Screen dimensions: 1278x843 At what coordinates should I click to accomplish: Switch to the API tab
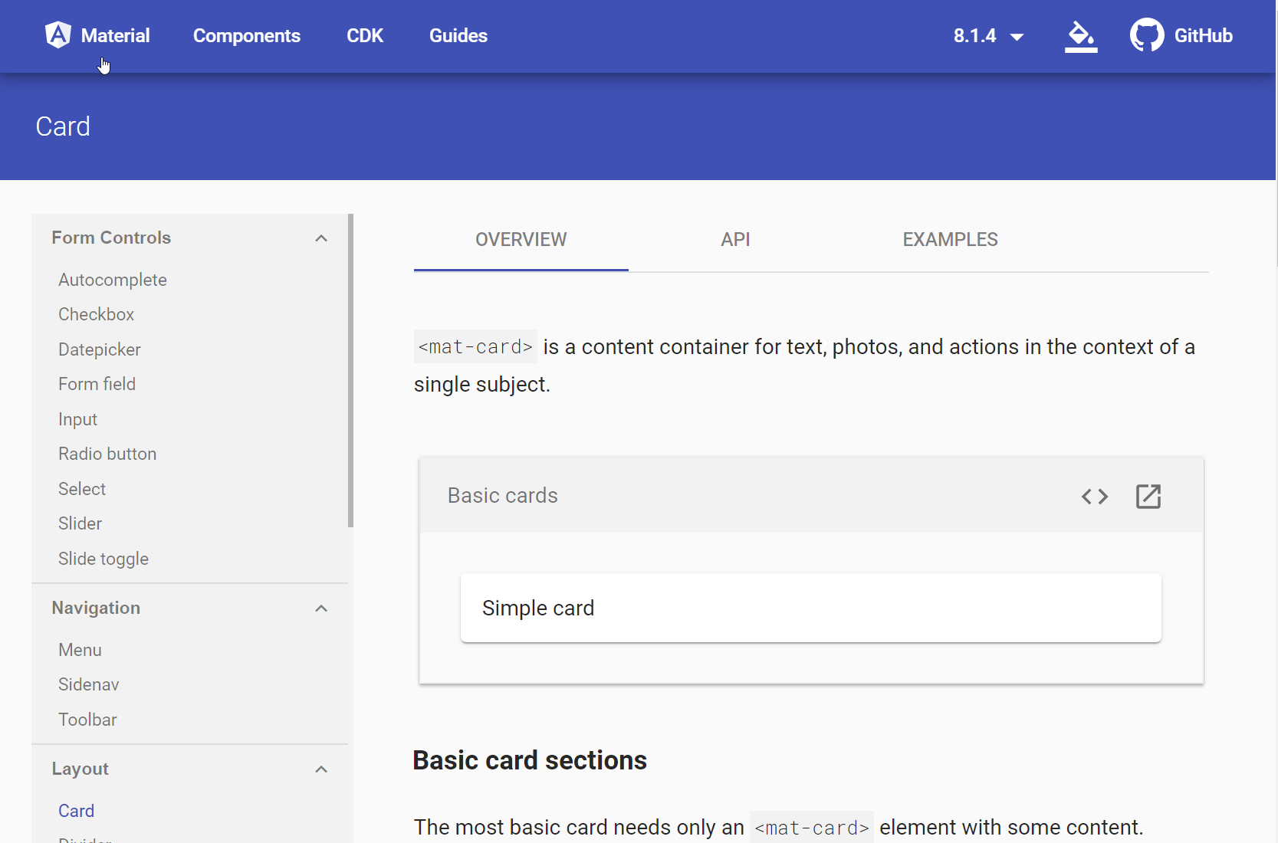(x=735, y=240)
